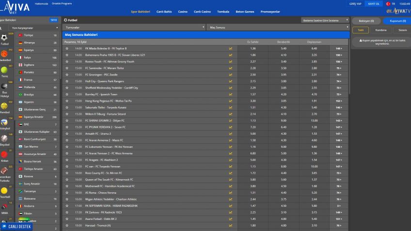Image resolution: width=411 pixels, height=231 pixels.
Task: Open the Canlı Bahis menu
Action: (x=164, y=12)
